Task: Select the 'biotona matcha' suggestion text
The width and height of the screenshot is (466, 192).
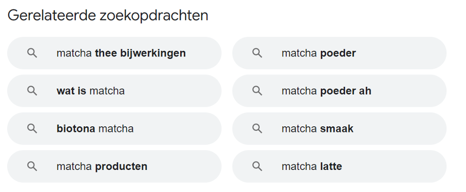Action: [95, 129]
